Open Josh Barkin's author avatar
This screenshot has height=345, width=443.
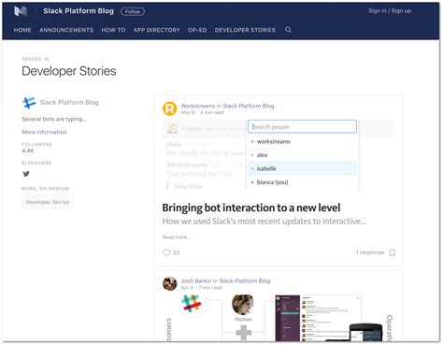tap(170, 283)
